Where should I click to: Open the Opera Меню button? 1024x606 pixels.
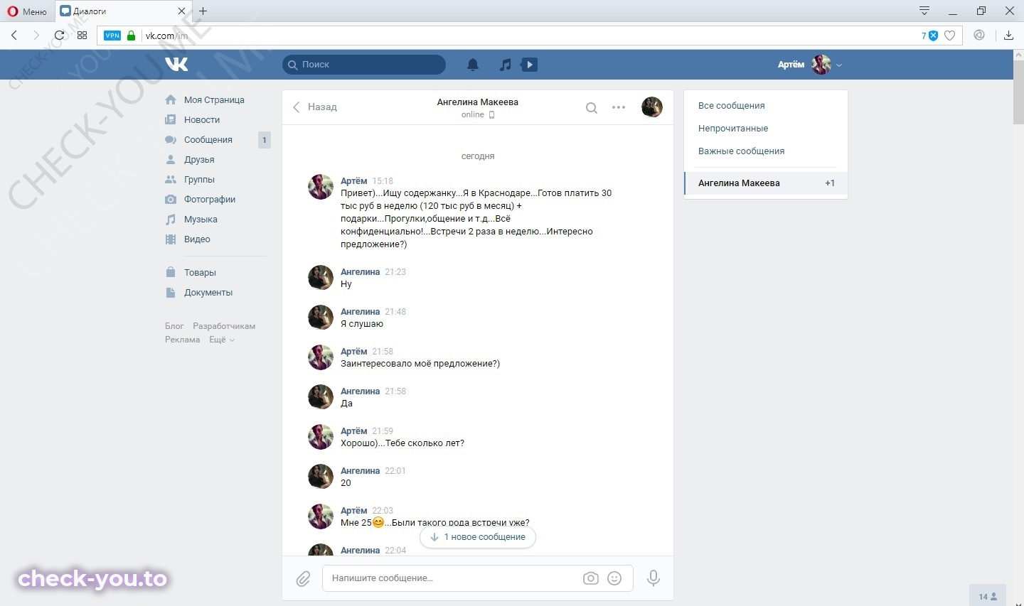[x=27, y=11]
